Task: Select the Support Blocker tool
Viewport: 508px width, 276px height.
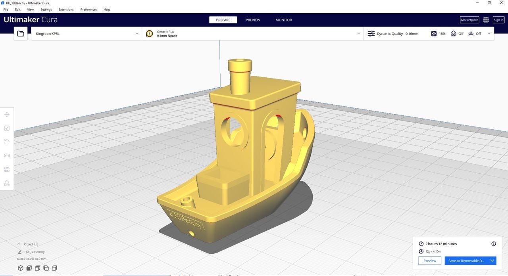Action: tap(7, 183)
